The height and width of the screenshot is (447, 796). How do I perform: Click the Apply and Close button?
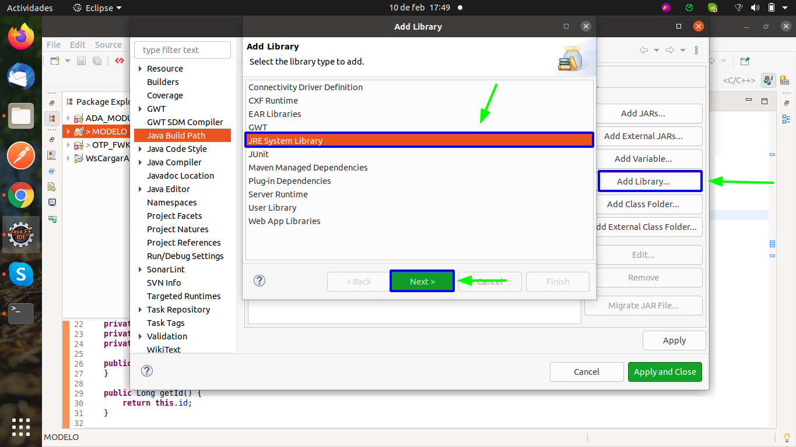[665, 372]
